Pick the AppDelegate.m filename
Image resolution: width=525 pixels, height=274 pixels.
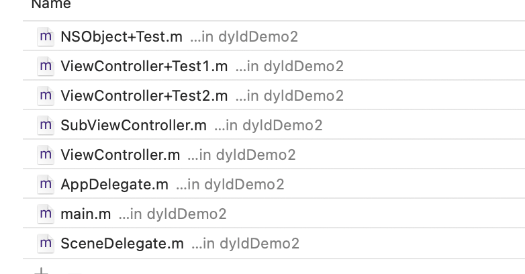[x=114, y=184]
